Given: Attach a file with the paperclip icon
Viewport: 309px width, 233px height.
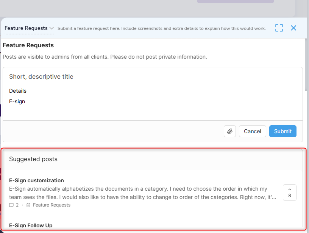Looking at the screenshot, I should pos(229,131).
